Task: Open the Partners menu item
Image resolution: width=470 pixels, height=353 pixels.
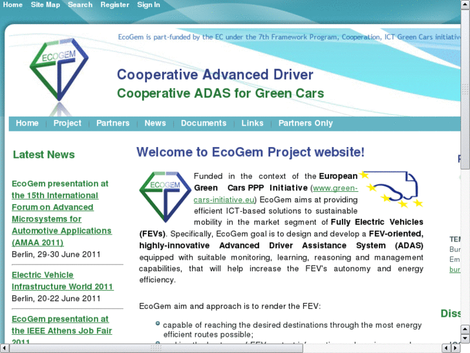Action: click(x=112, y=123)
